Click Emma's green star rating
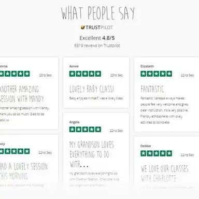This screenshot has width=199, height=199. pyautogui.click(x=15, y=74)
